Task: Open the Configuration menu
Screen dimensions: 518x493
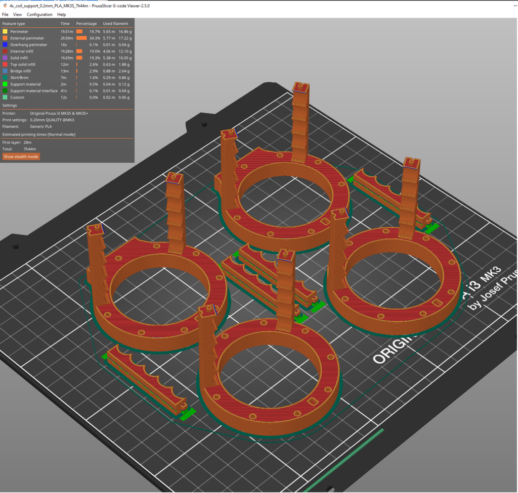Action: pos(39,14)
